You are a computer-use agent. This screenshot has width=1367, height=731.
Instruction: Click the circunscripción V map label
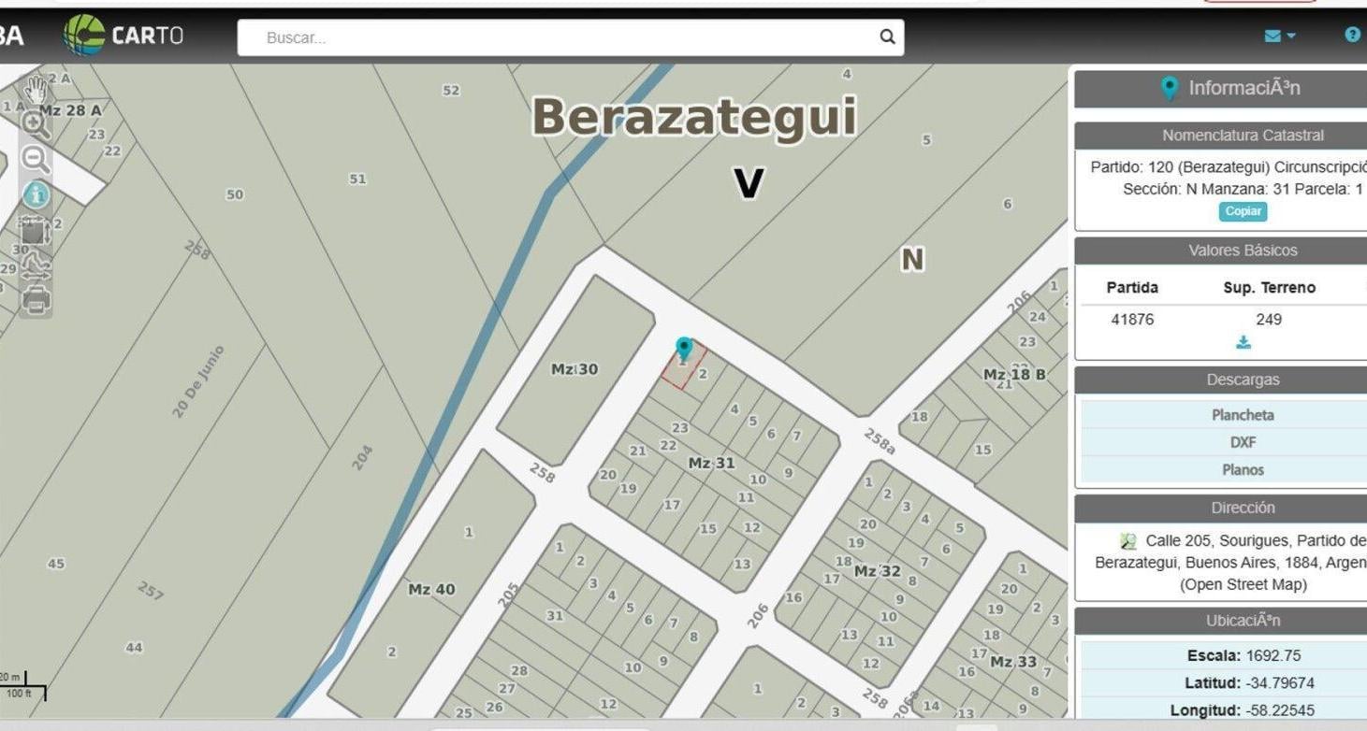pos(749,184)
